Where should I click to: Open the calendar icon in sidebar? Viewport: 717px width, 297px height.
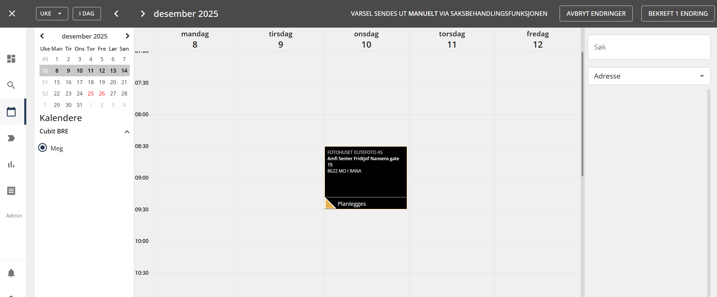pyautogui.click(x=11, y=112)
